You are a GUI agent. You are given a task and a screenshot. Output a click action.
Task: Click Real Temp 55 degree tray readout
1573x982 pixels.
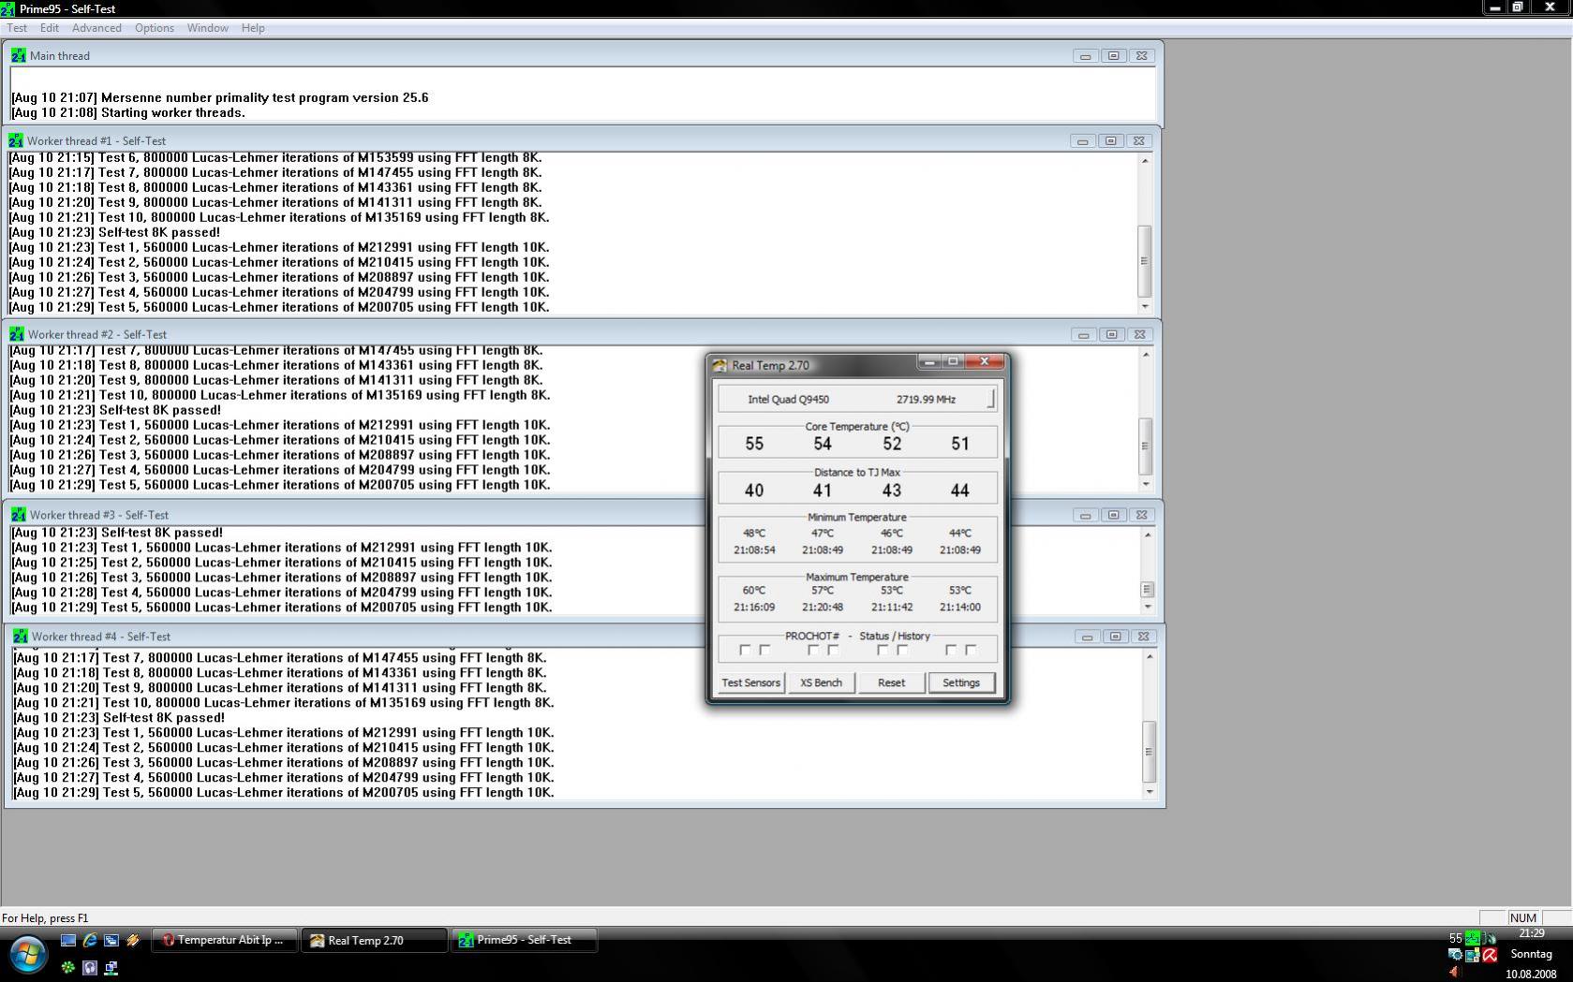(x=1455, y=937)
